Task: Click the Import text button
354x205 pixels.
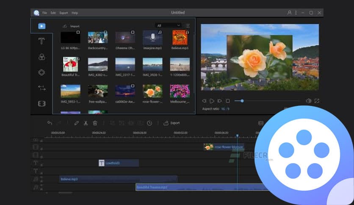Action: (75, 26)
